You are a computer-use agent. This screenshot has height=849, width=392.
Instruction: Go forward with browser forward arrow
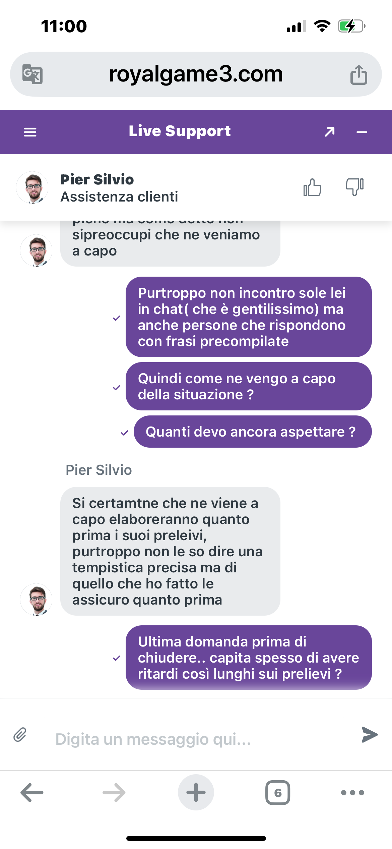114,793
